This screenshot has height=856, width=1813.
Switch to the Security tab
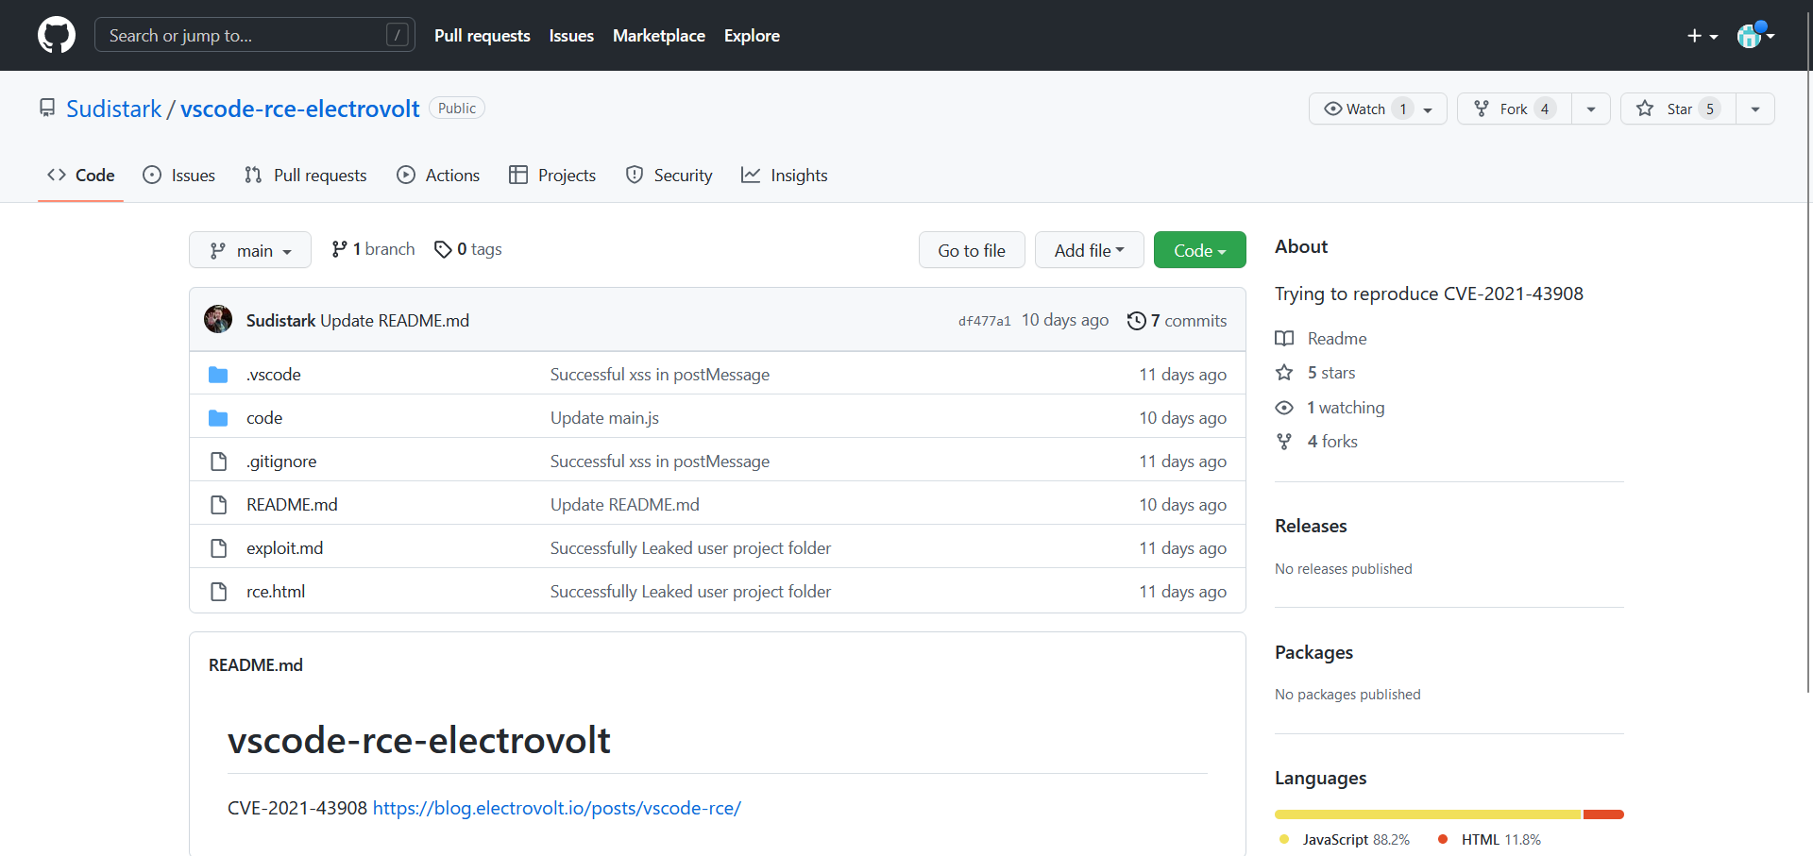click(669, 175)
